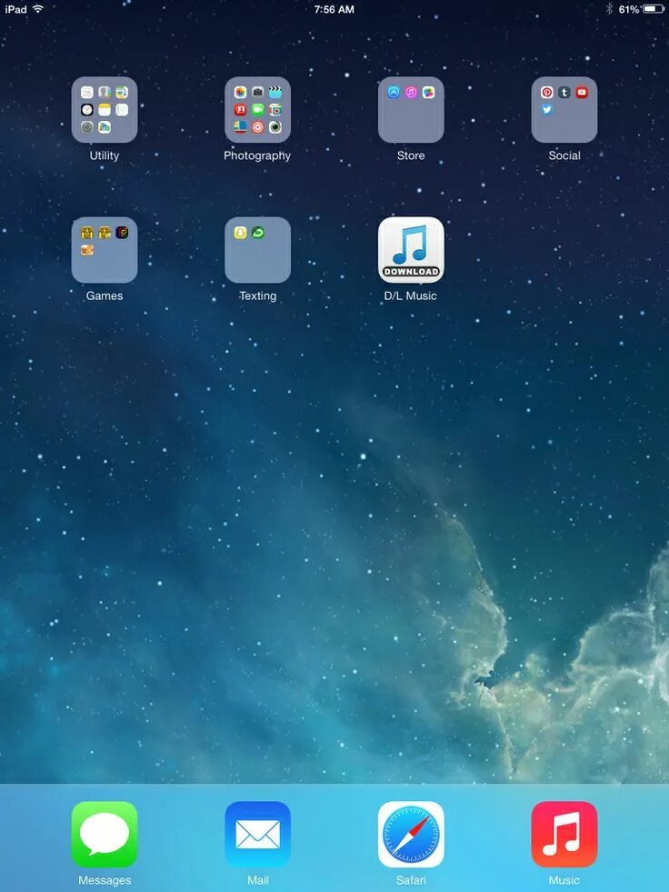
Task: Tap the battery icon in status bar
Action: click(654, 9)
